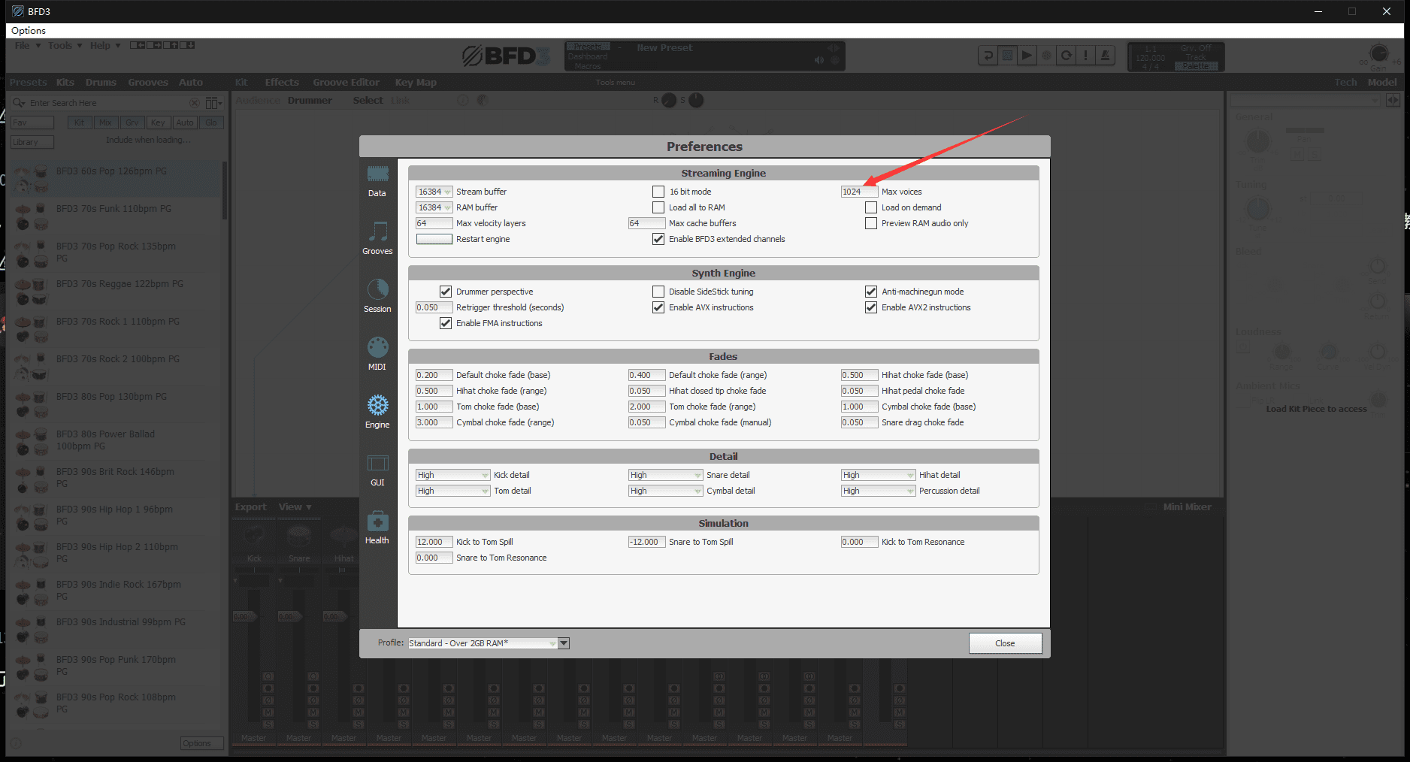The width and height of the screenshot is (1410, 762).
Task: Switch to the Key Map tab
Action: pyautogui.click(x=416, y=83)
